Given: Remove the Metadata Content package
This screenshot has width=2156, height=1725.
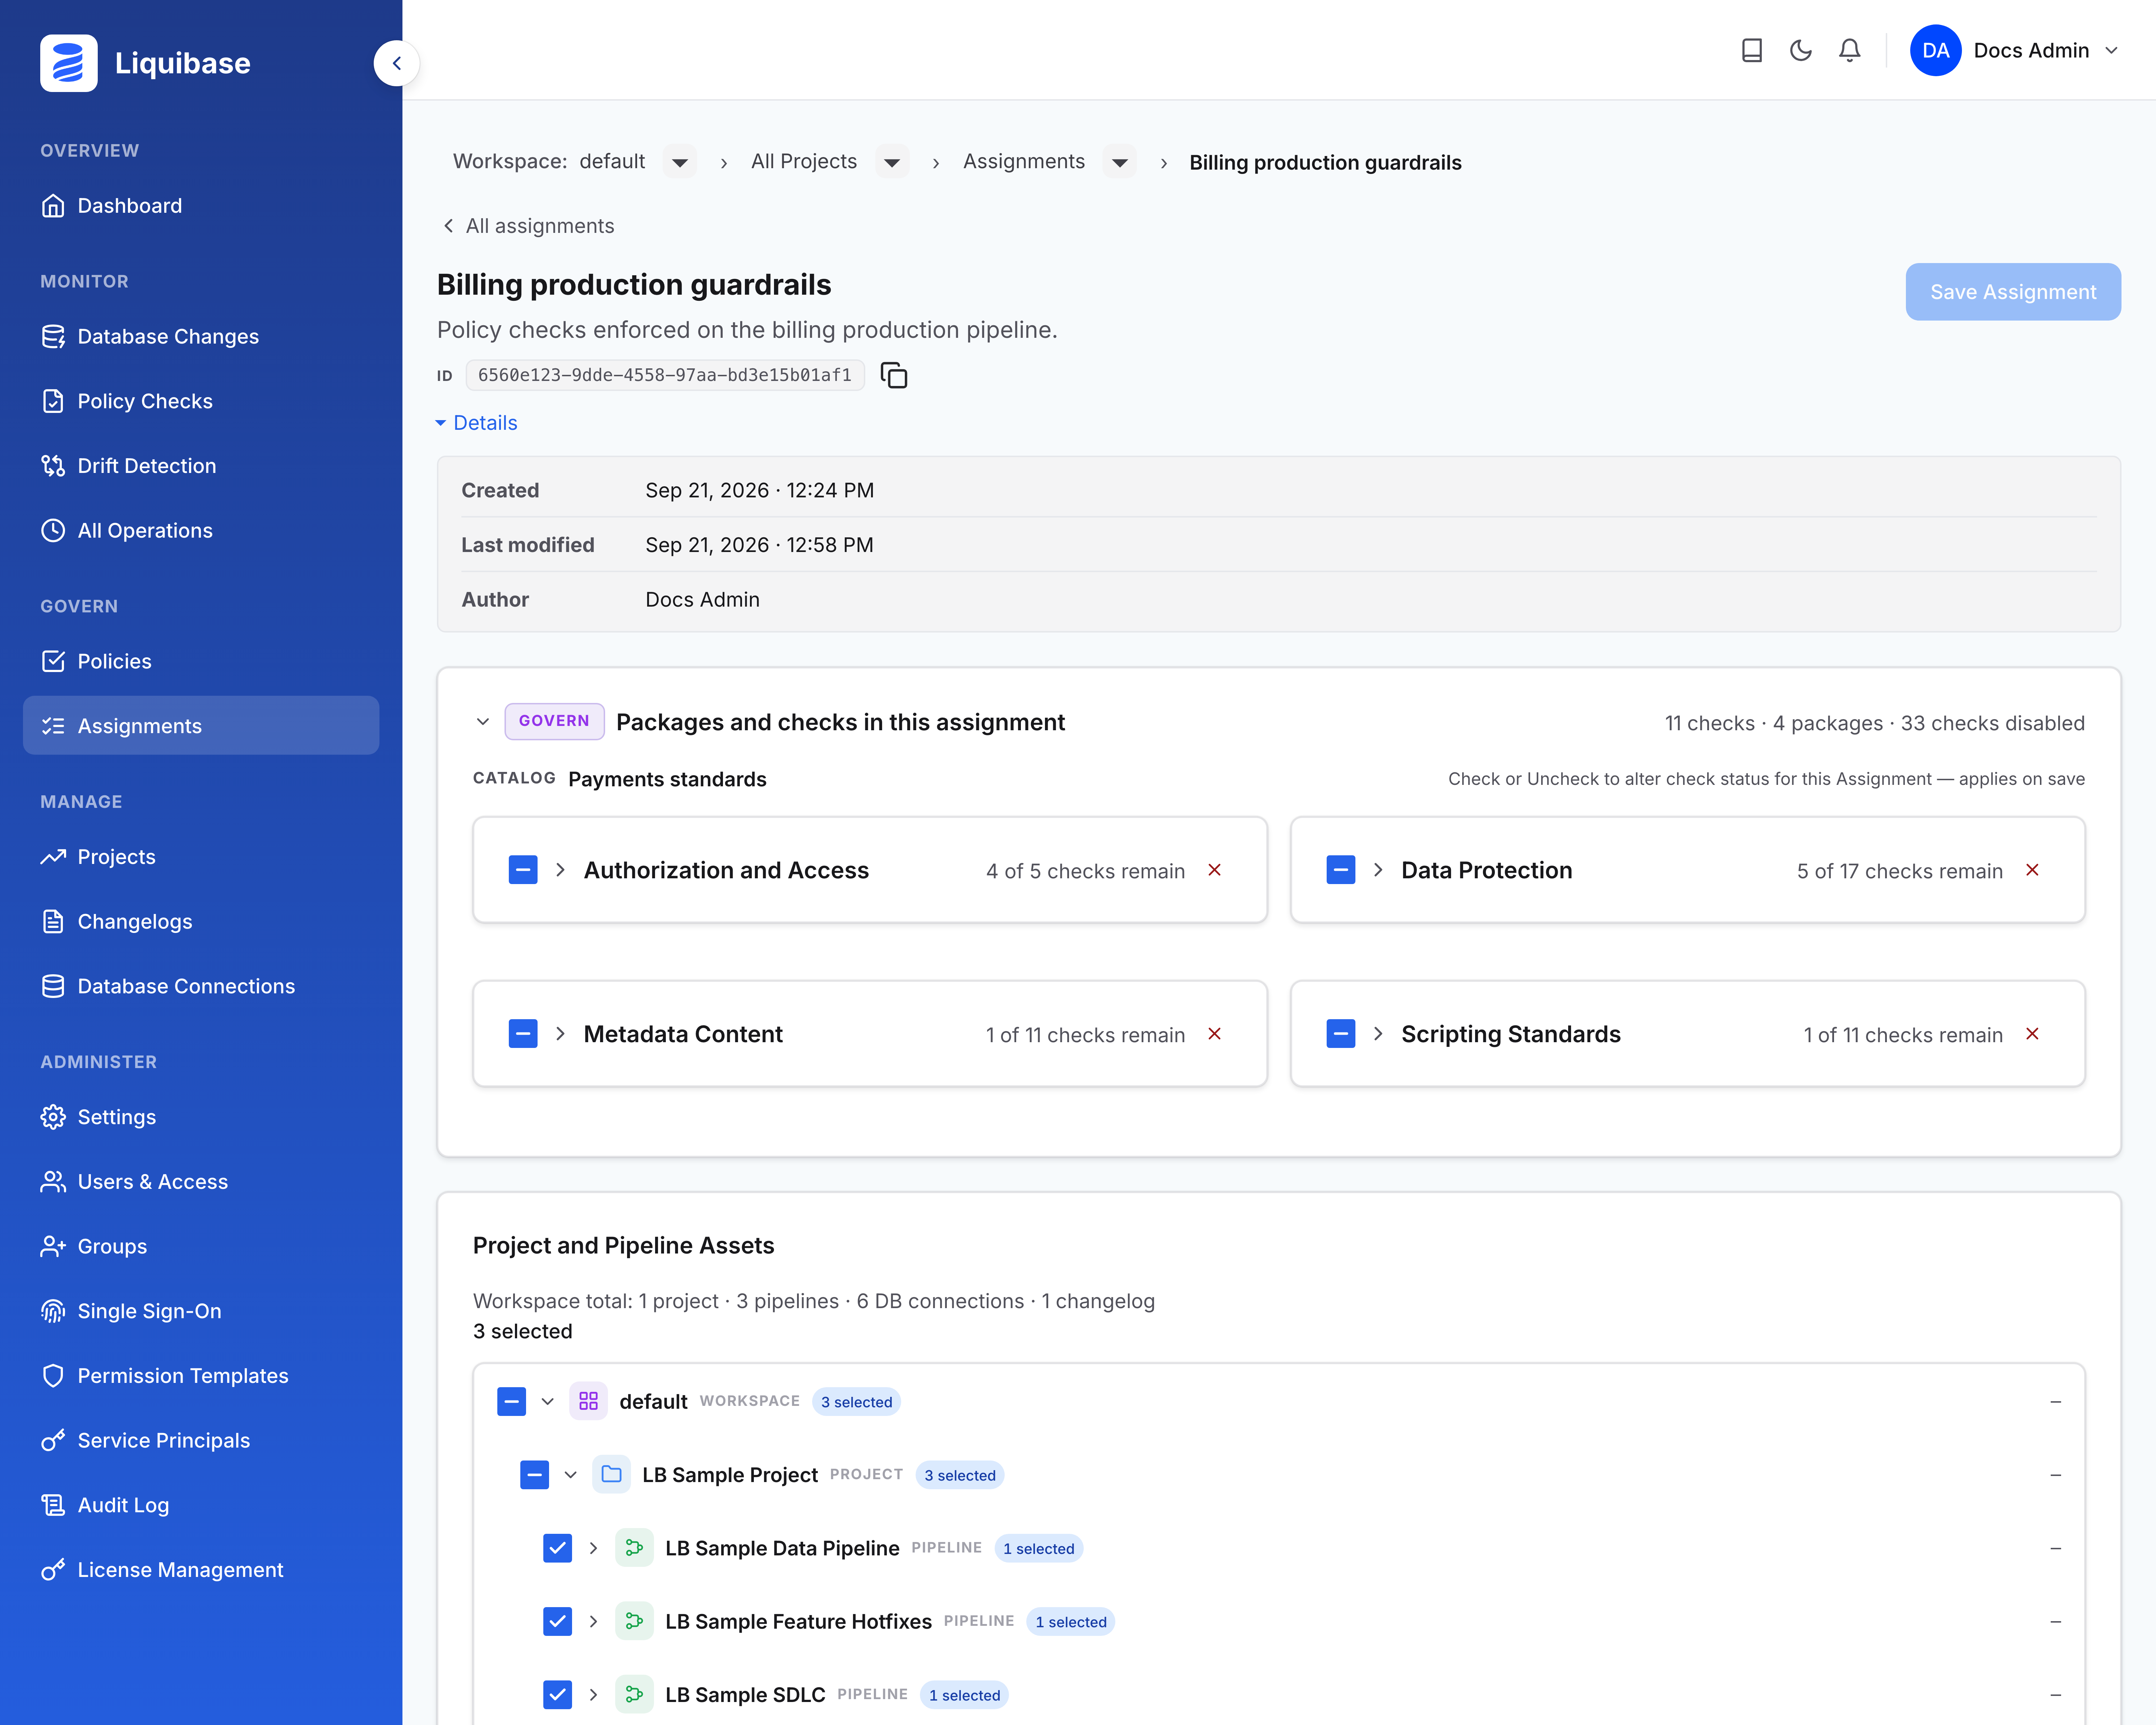Looking at the screenshot, I should (x=1214, y=1034).
